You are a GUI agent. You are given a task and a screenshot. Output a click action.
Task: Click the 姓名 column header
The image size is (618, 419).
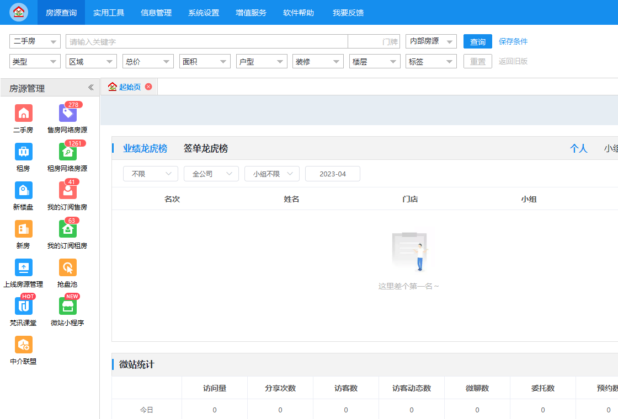pos(291,199)
